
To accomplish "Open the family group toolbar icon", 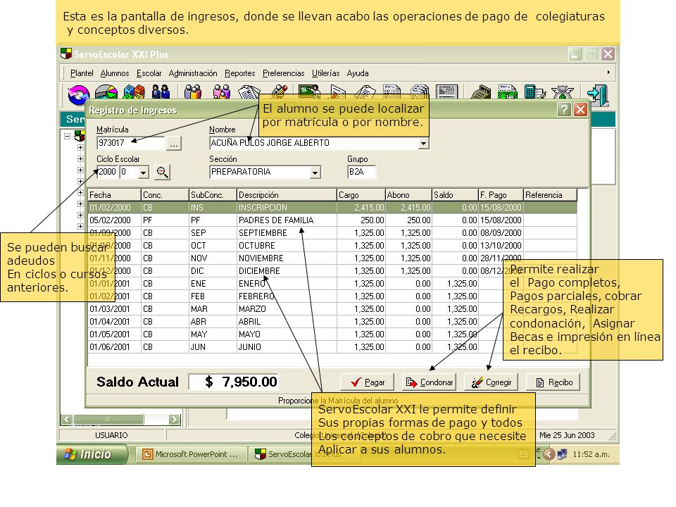I will tap(222, 92).
